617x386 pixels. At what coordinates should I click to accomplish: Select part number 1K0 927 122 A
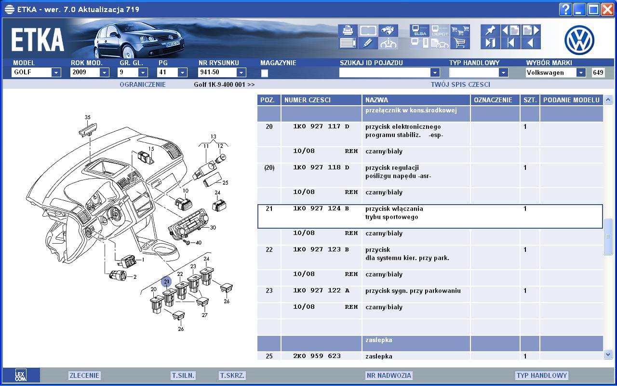[x=321, y=290]
